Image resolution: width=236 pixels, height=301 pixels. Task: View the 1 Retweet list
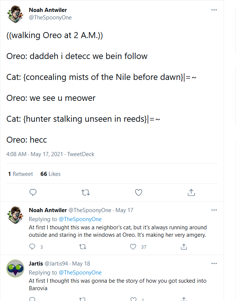click(x=21, y=174)
